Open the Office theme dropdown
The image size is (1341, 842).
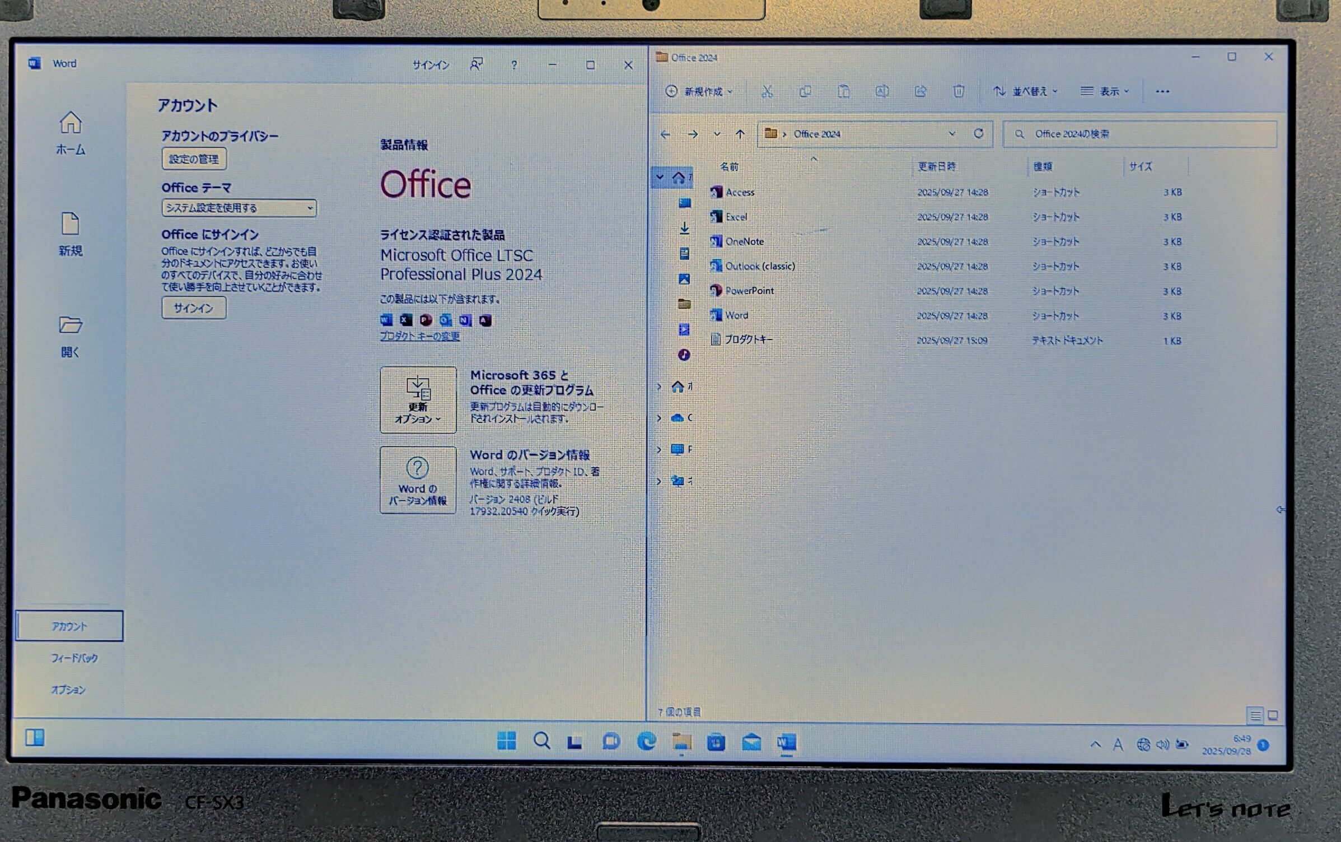click(239, 208)
